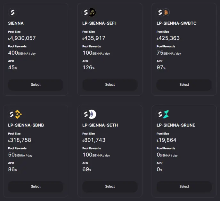Click the 126% APR value
Image resolution: width=220 pixels, height=201 pixels.
click(88, 68)
